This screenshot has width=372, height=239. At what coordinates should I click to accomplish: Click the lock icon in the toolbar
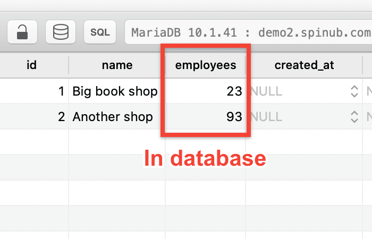tap(22, 32)
